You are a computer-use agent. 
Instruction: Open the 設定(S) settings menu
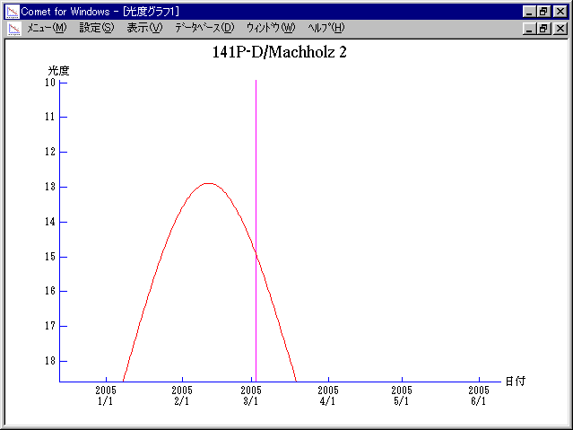tap(97, 28)
